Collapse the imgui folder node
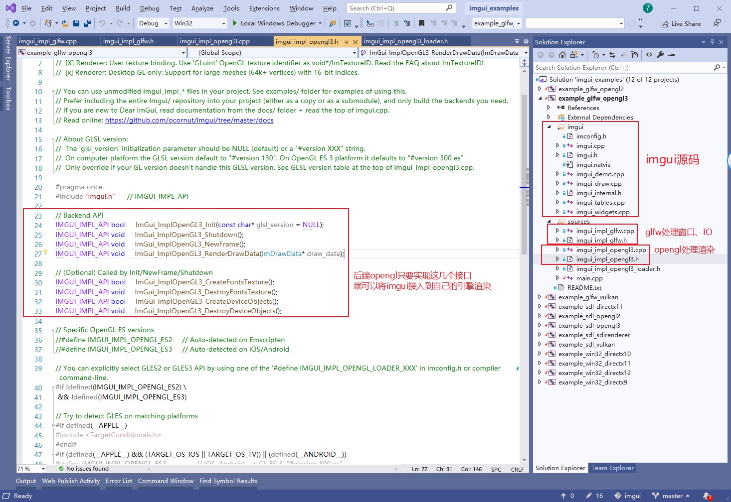 pyautogui.click(x=549, y=127)
